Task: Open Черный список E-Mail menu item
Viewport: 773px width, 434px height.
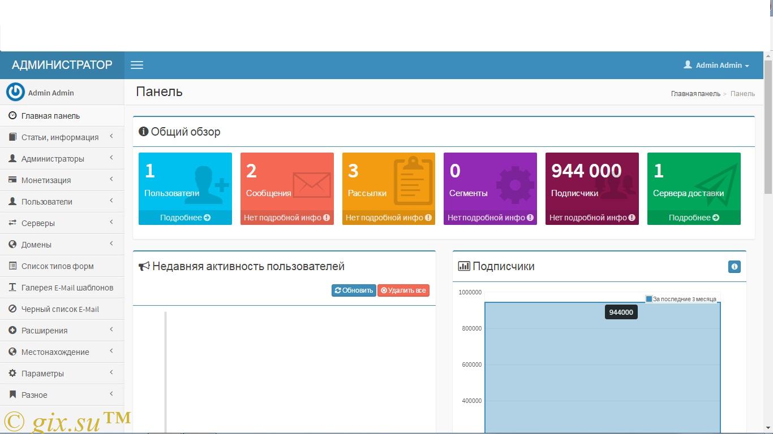Action: point(62,309)
